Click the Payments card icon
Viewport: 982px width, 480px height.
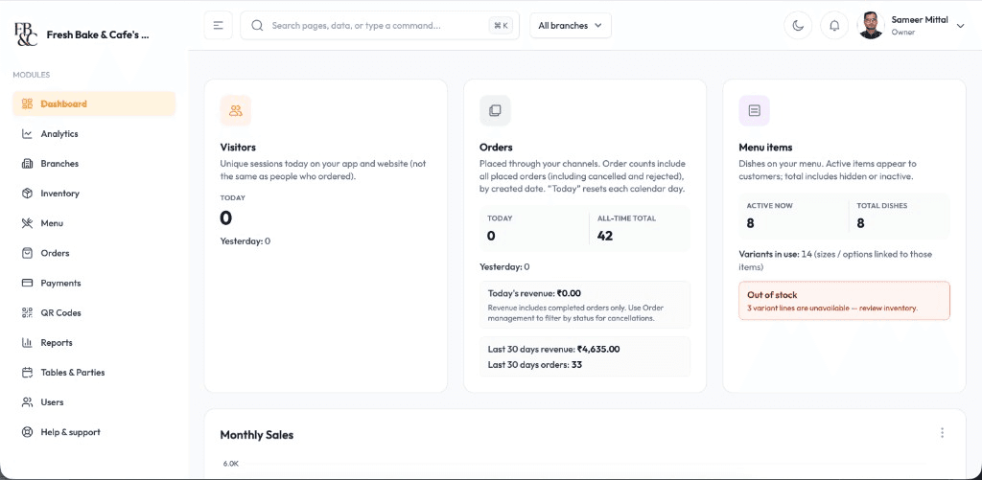[x=27, y=283]
